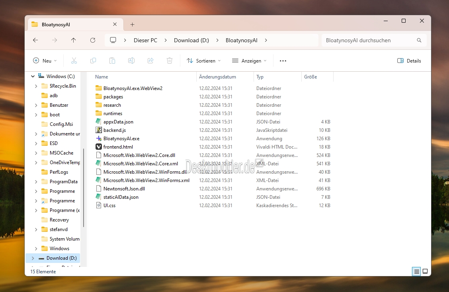
Task: Open the three-dot more options menu
Action: [x=283, y=61]
